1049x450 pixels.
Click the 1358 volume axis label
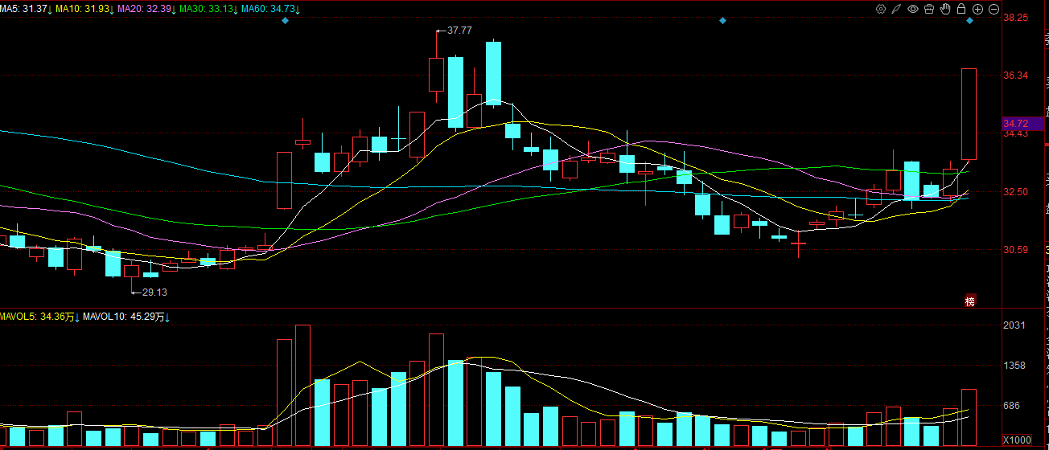click(x=1015, y=366)
